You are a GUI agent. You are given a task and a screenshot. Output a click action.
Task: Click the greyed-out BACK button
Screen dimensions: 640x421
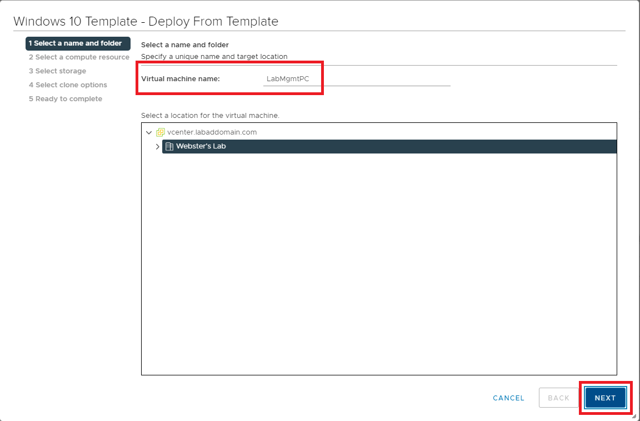(558, 398)
